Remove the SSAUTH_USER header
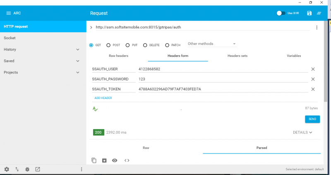 [x=313, y=69]
